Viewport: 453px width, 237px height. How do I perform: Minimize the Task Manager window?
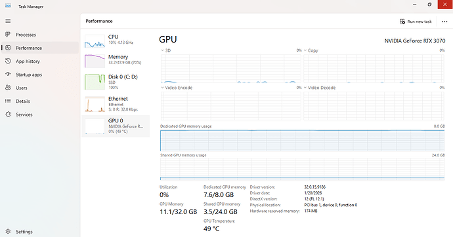[414, 5]
